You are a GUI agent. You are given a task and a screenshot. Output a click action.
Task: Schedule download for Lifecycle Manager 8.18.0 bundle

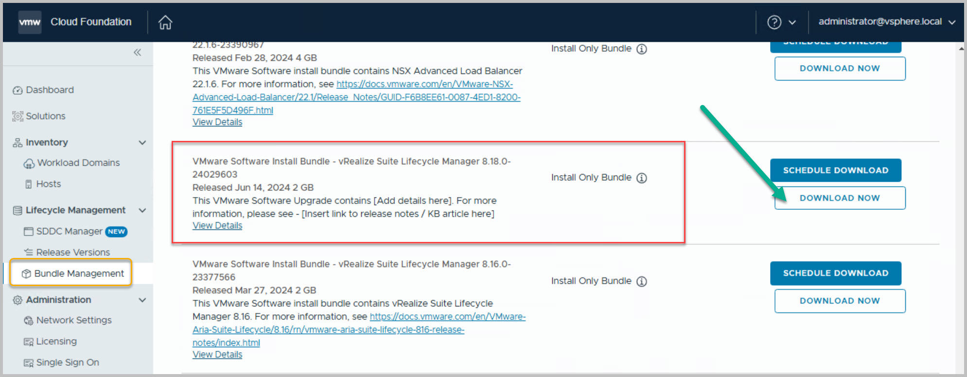835,171
